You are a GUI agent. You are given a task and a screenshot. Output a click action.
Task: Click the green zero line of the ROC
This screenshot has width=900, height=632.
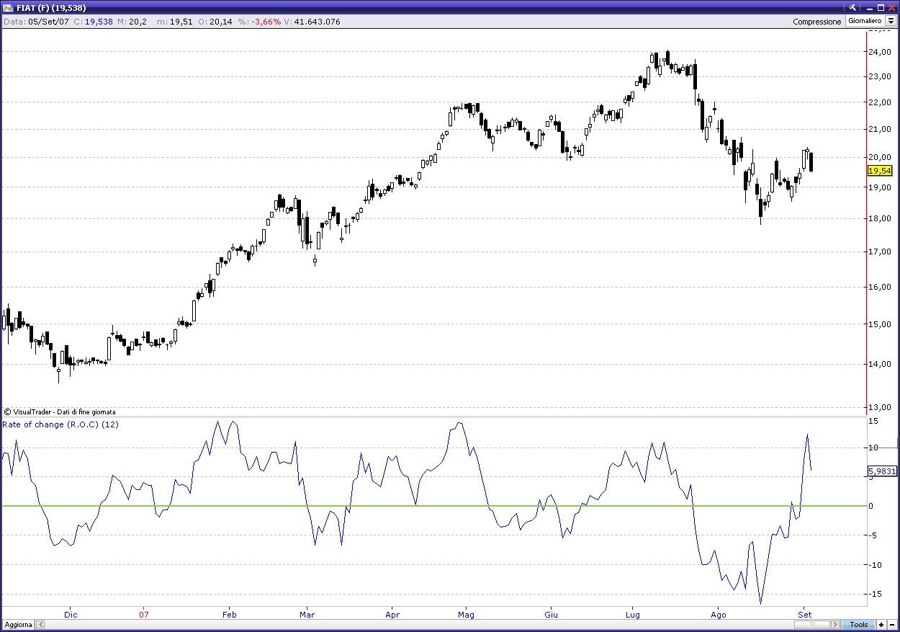pyautogui.click(x=216, y=506)
